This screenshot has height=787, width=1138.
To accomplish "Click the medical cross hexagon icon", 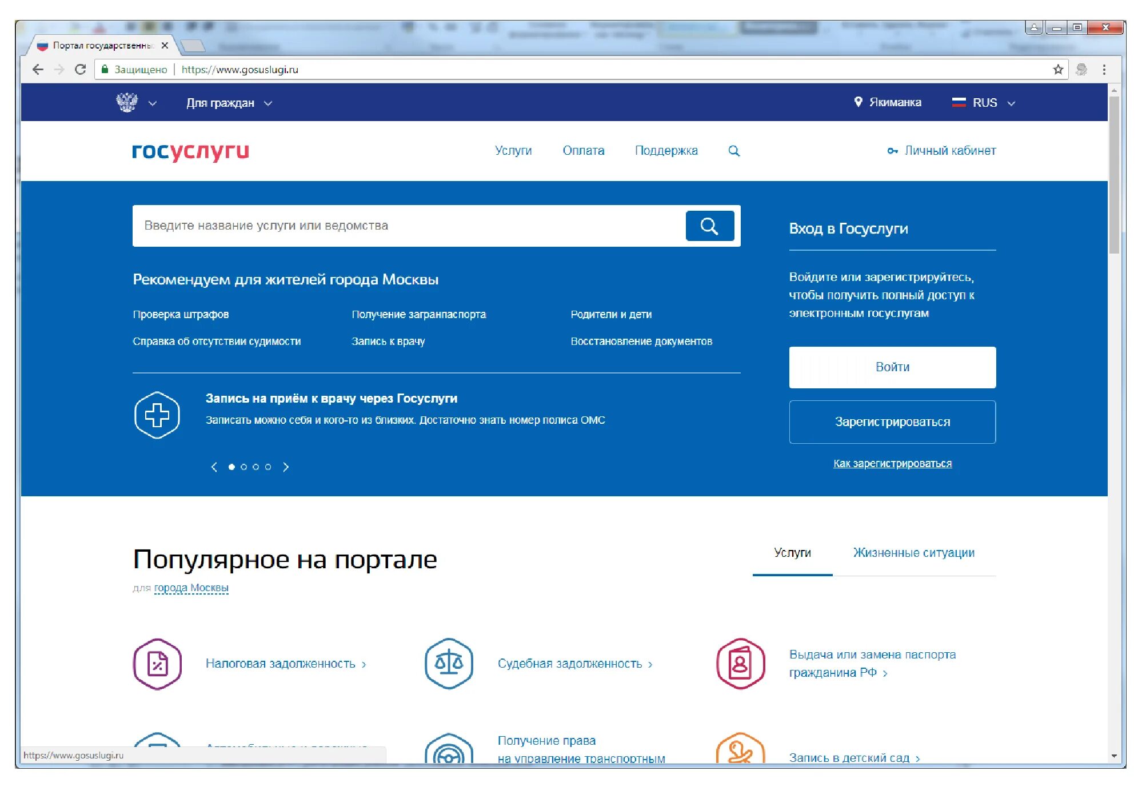I will [x=157, y=415].
